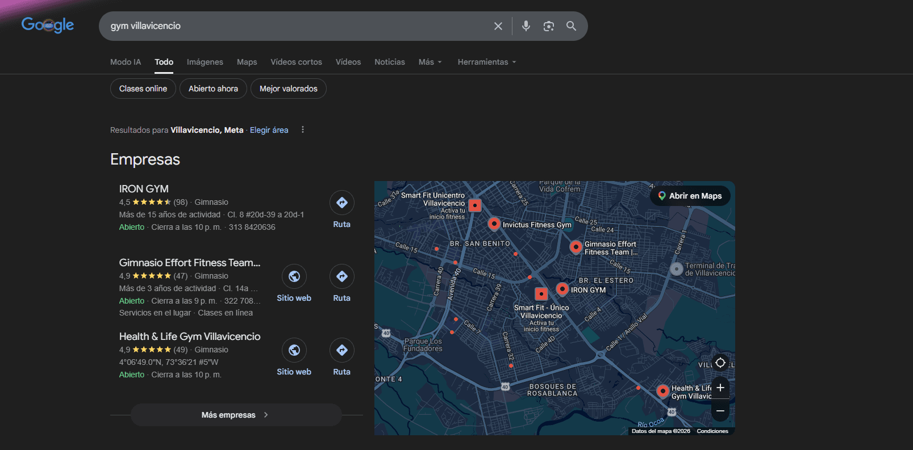Click the Elegir área link
The width and height of the screenshot is (913, 450).
[x=269, y=130]
